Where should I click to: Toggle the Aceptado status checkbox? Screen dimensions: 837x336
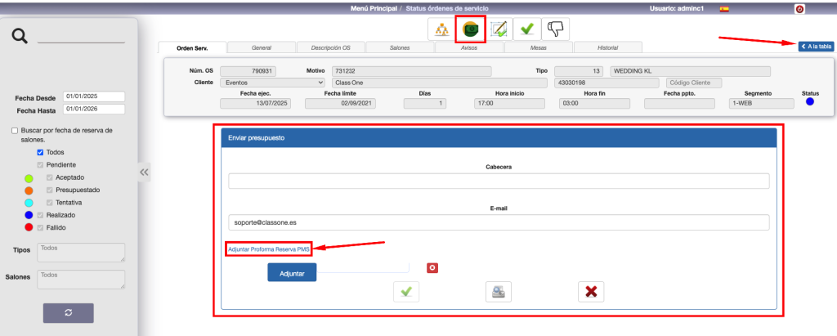coord(50,177)
